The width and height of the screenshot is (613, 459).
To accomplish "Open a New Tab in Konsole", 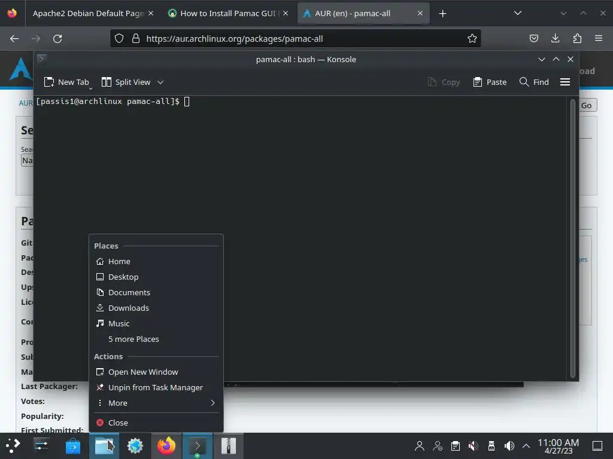I will pyautogui.click(x=66, y=82).
